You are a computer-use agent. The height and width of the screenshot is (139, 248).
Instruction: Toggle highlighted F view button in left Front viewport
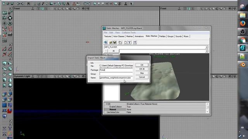(x=42, y=8)
